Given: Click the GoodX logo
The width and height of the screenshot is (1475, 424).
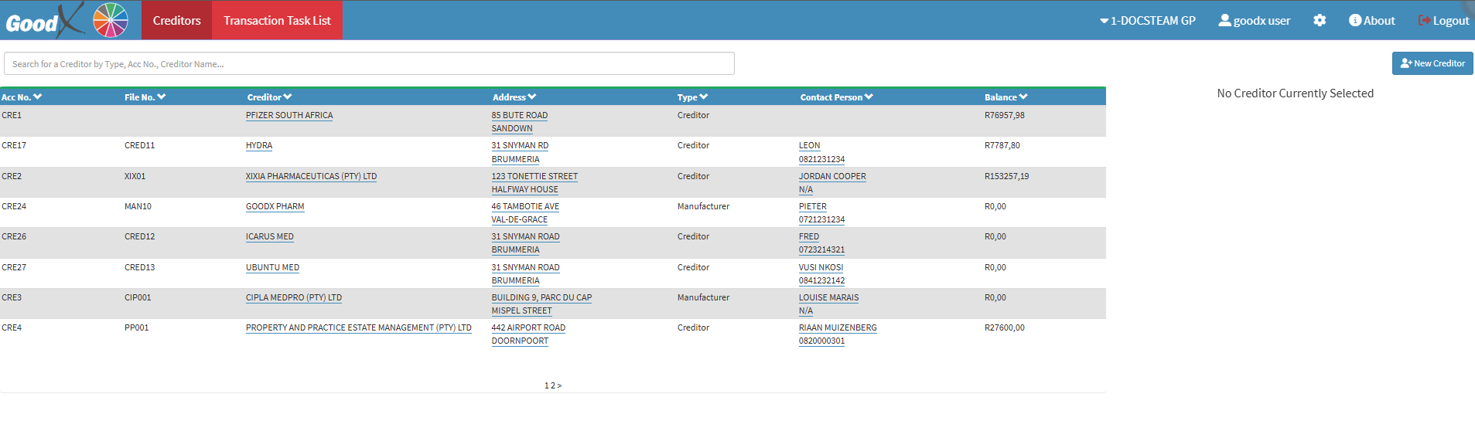Looking at the screenshot, I should (43, 21).
